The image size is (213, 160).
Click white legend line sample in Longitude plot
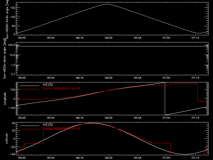30,86
